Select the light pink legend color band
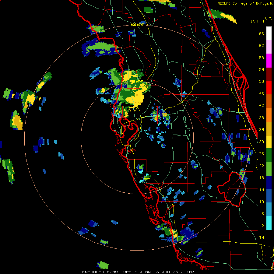This screenshot has height=274, width=274. [269, 47]
